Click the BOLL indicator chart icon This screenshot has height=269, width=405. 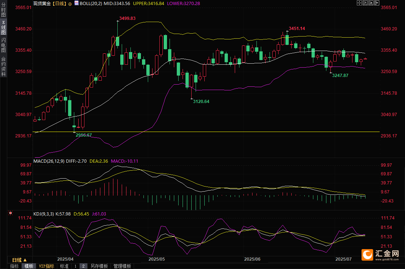76,3
